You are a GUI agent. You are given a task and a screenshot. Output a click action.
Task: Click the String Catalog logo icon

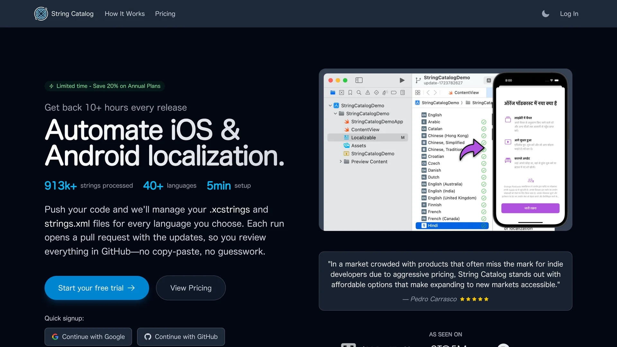tap(41, 13)
